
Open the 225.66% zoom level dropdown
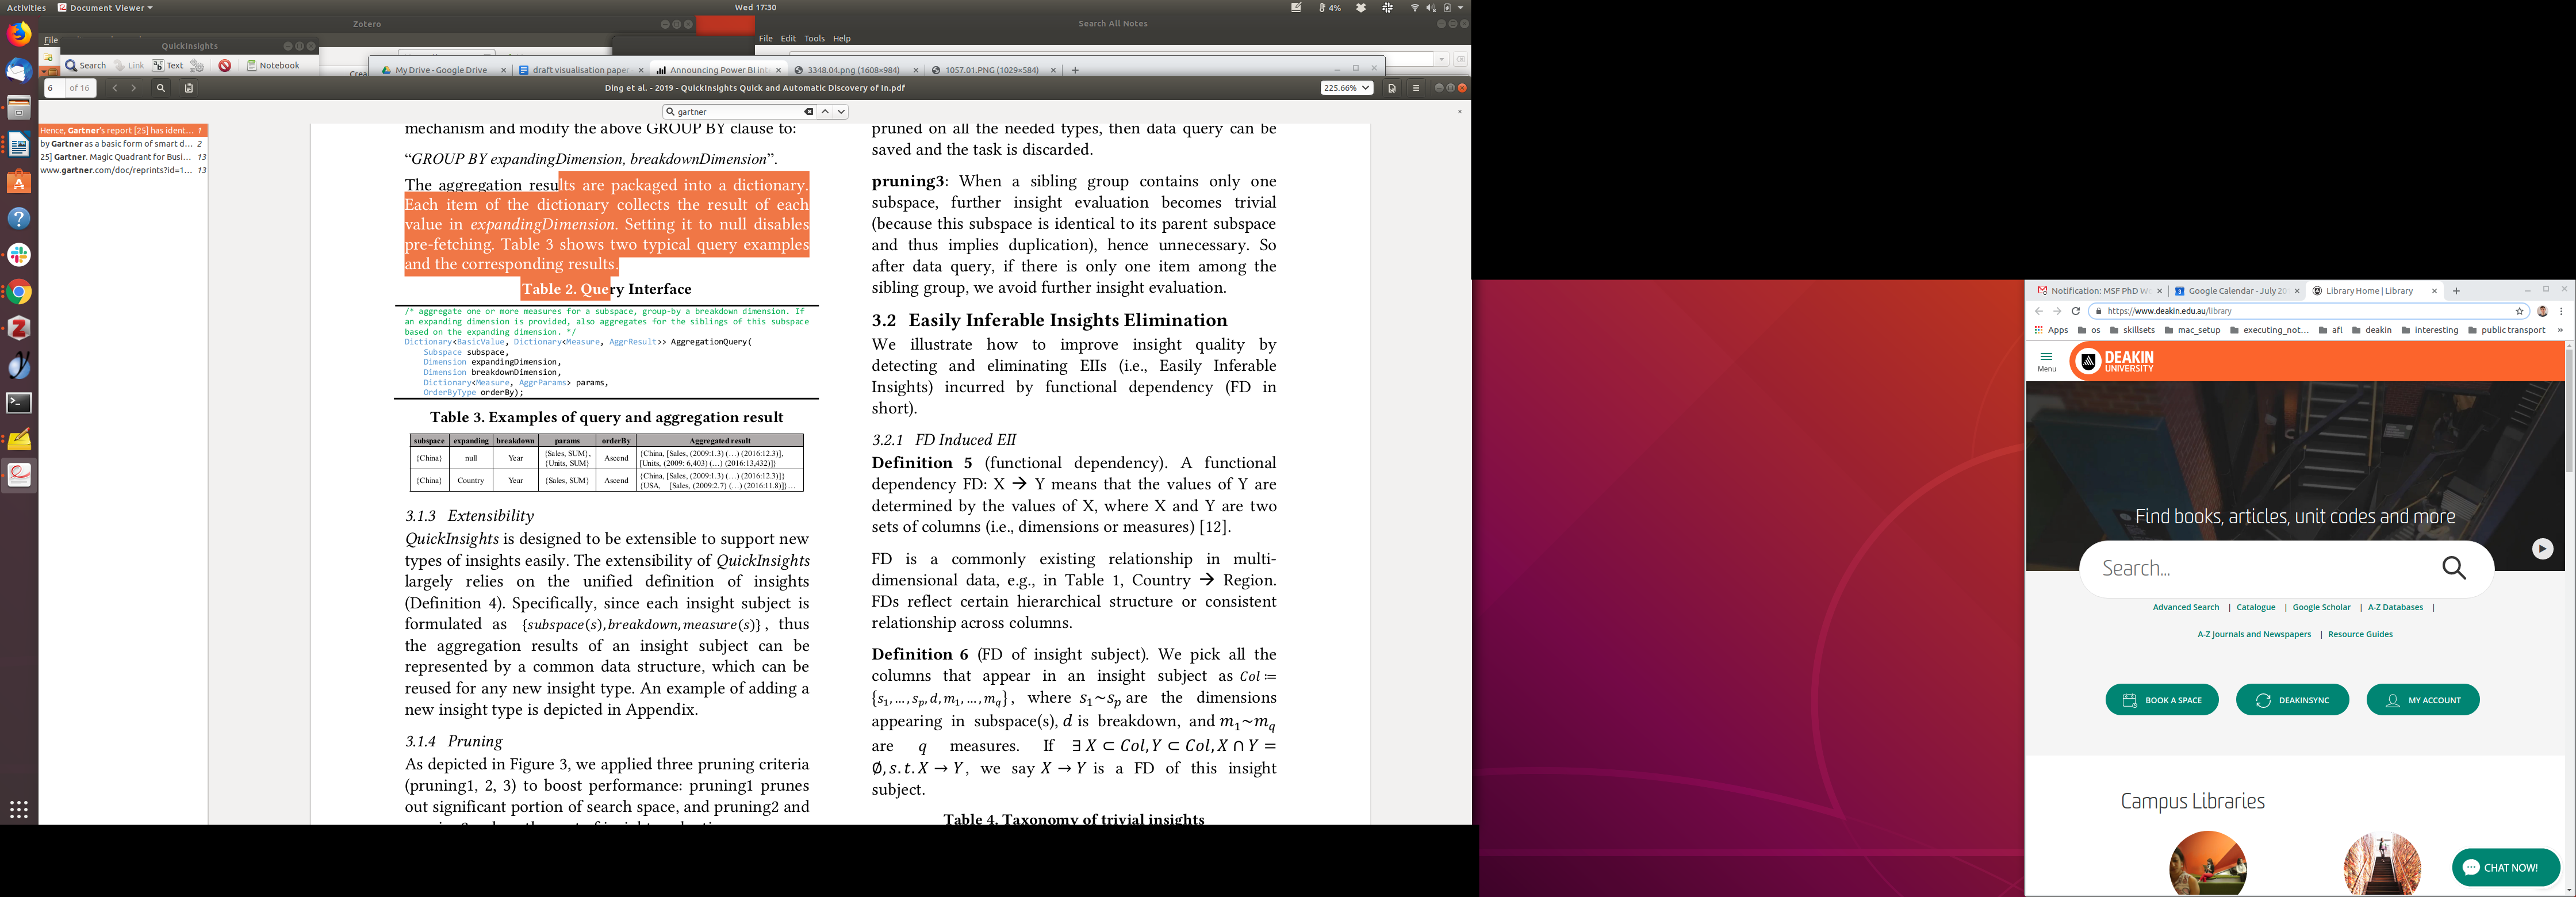(1346, 88)
